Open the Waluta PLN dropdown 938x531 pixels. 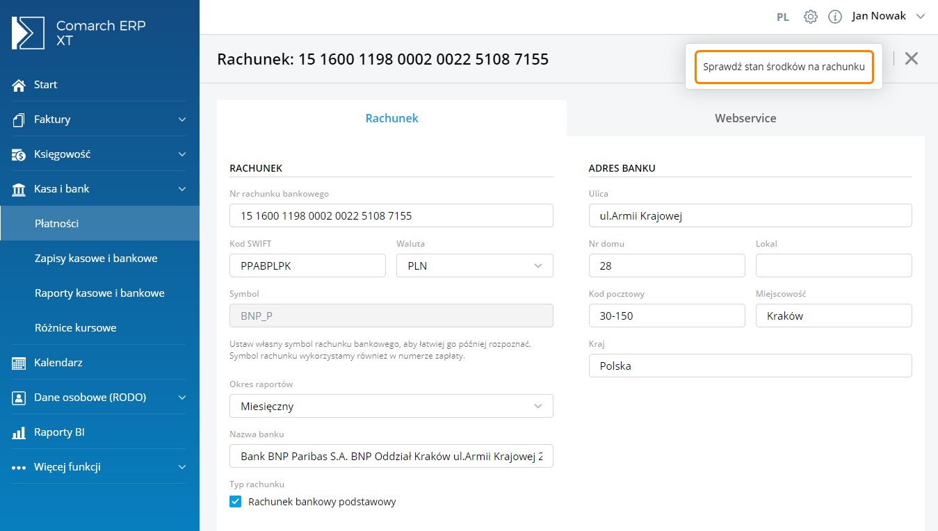pos(475,265)
